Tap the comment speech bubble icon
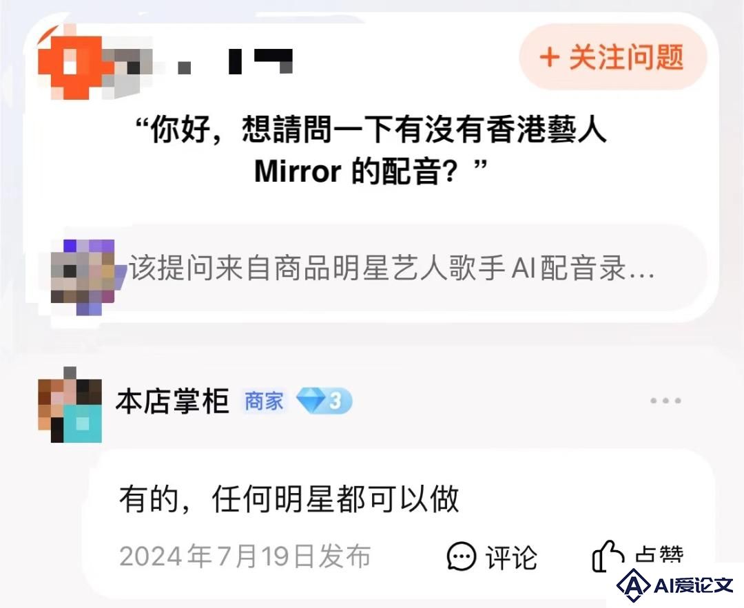744x608 pixels. click(x=461, y=556)
